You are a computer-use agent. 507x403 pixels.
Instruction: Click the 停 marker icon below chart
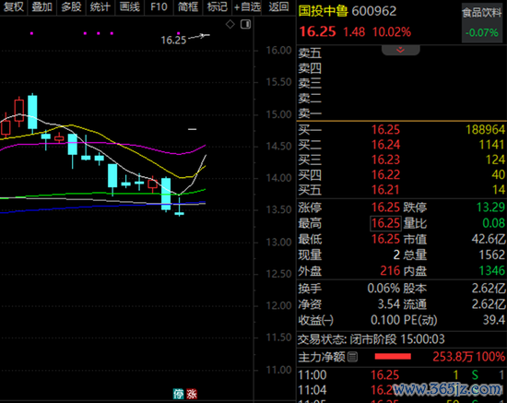179,394
